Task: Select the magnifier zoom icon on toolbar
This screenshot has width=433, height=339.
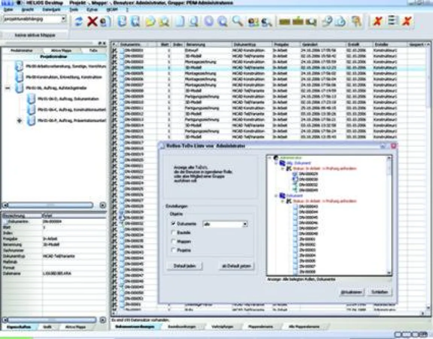Action: point(236,21)
